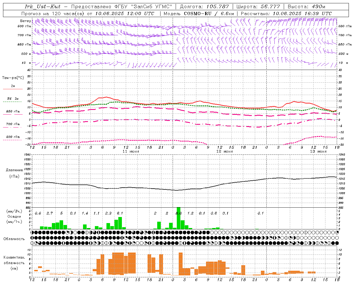353x282 pixels.
Task: Click the (мм/1ч.) precipitation unit label
Action: 14,222
